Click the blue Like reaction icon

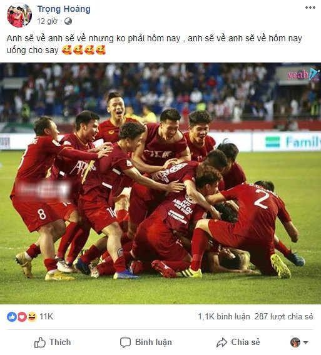[x=12, y=317]
